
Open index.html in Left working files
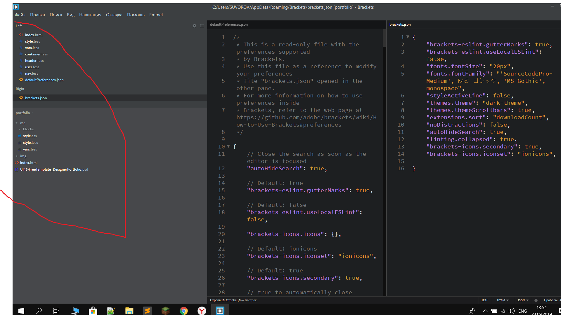tap(34, 35)
